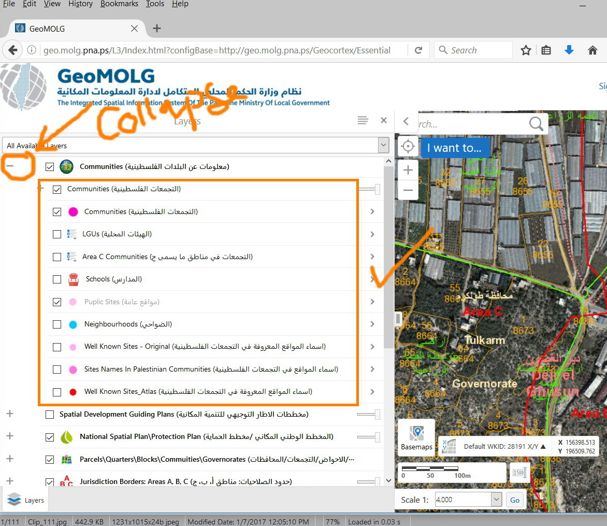Check Spatial Development Guiding Plans checkbox
This screenshot has height=526, width=607.
tap(50, 415)
